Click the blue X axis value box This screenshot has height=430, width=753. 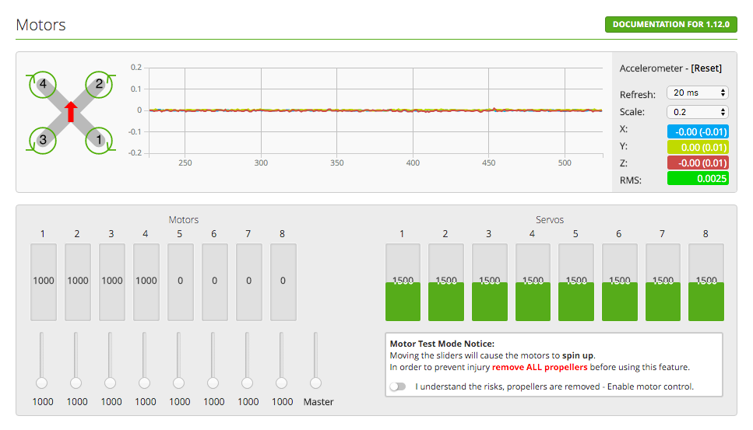698,131
